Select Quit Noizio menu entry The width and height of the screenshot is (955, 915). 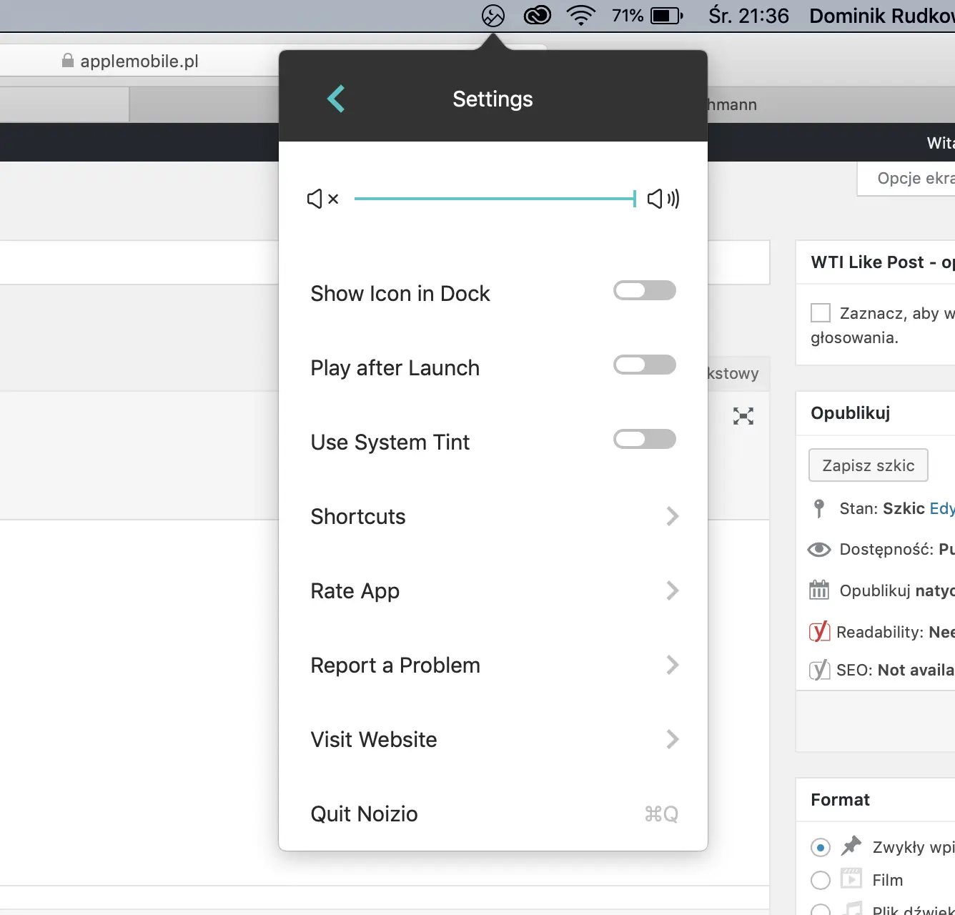365,813
